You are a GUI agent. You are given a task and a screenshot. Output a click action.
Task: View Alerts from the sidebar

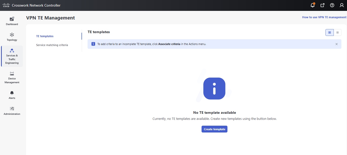[x=12, y=95]
